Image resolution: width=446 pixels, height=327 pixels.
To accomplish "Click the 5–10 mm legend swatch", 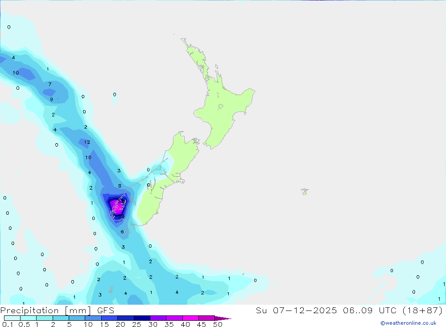I will coord(77,318).
